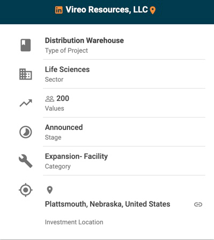Click gray map pin above Plattsmouth
214x240 pixels.
click(50, 190)
